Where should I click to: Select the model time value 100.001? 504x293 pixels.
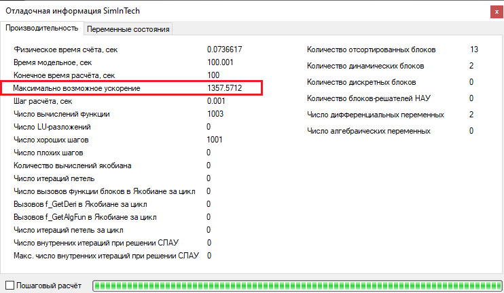[220, 62]
